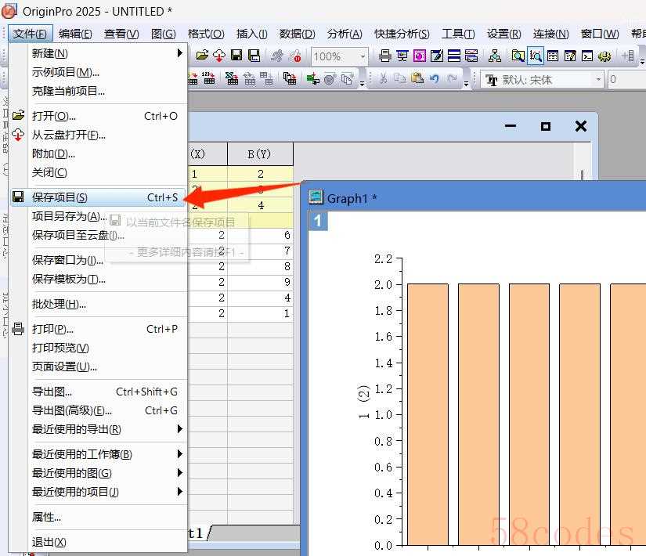Screen dimensions: 646x556
Task: Select 保存窗口为(I)... menu entry
Action: click(98, 260)
